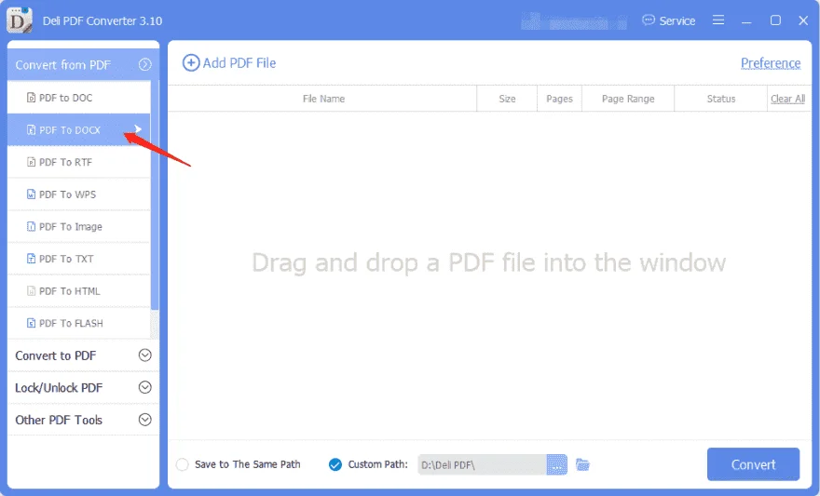Select PDF To DOCX conversion
This screenshot has width=820, height=496.
coord(79,130)
